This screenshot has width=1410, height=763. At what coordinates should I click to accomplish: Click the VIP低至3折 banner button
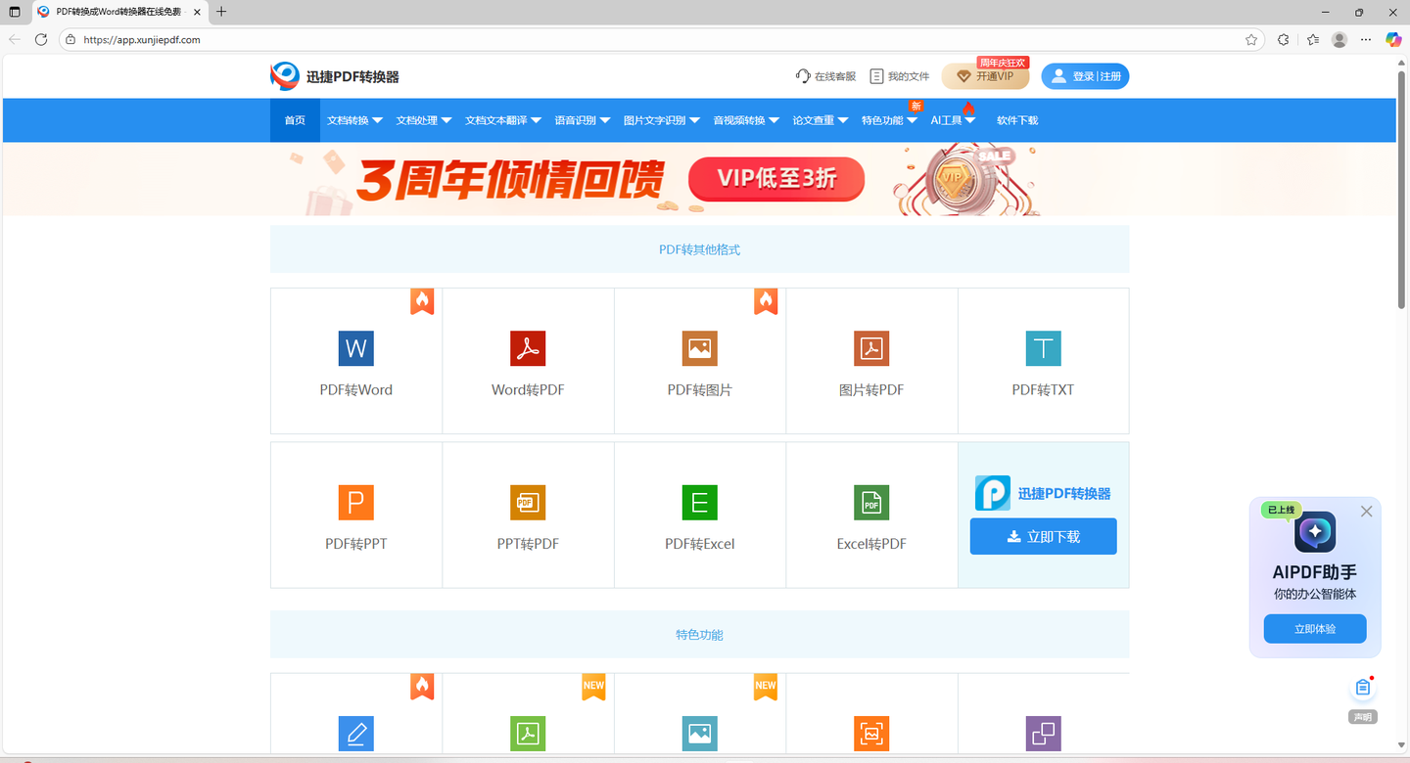coord(776,179)
